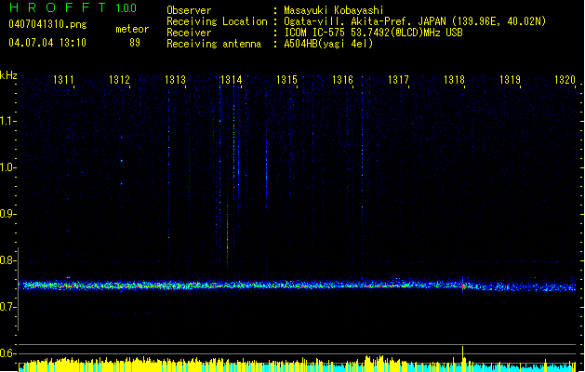Click location text Ogata-vill. Akita-Pref. JAPAN
Image resolution: width=585 pixels, height=372 pixels.
coord(365,21)
